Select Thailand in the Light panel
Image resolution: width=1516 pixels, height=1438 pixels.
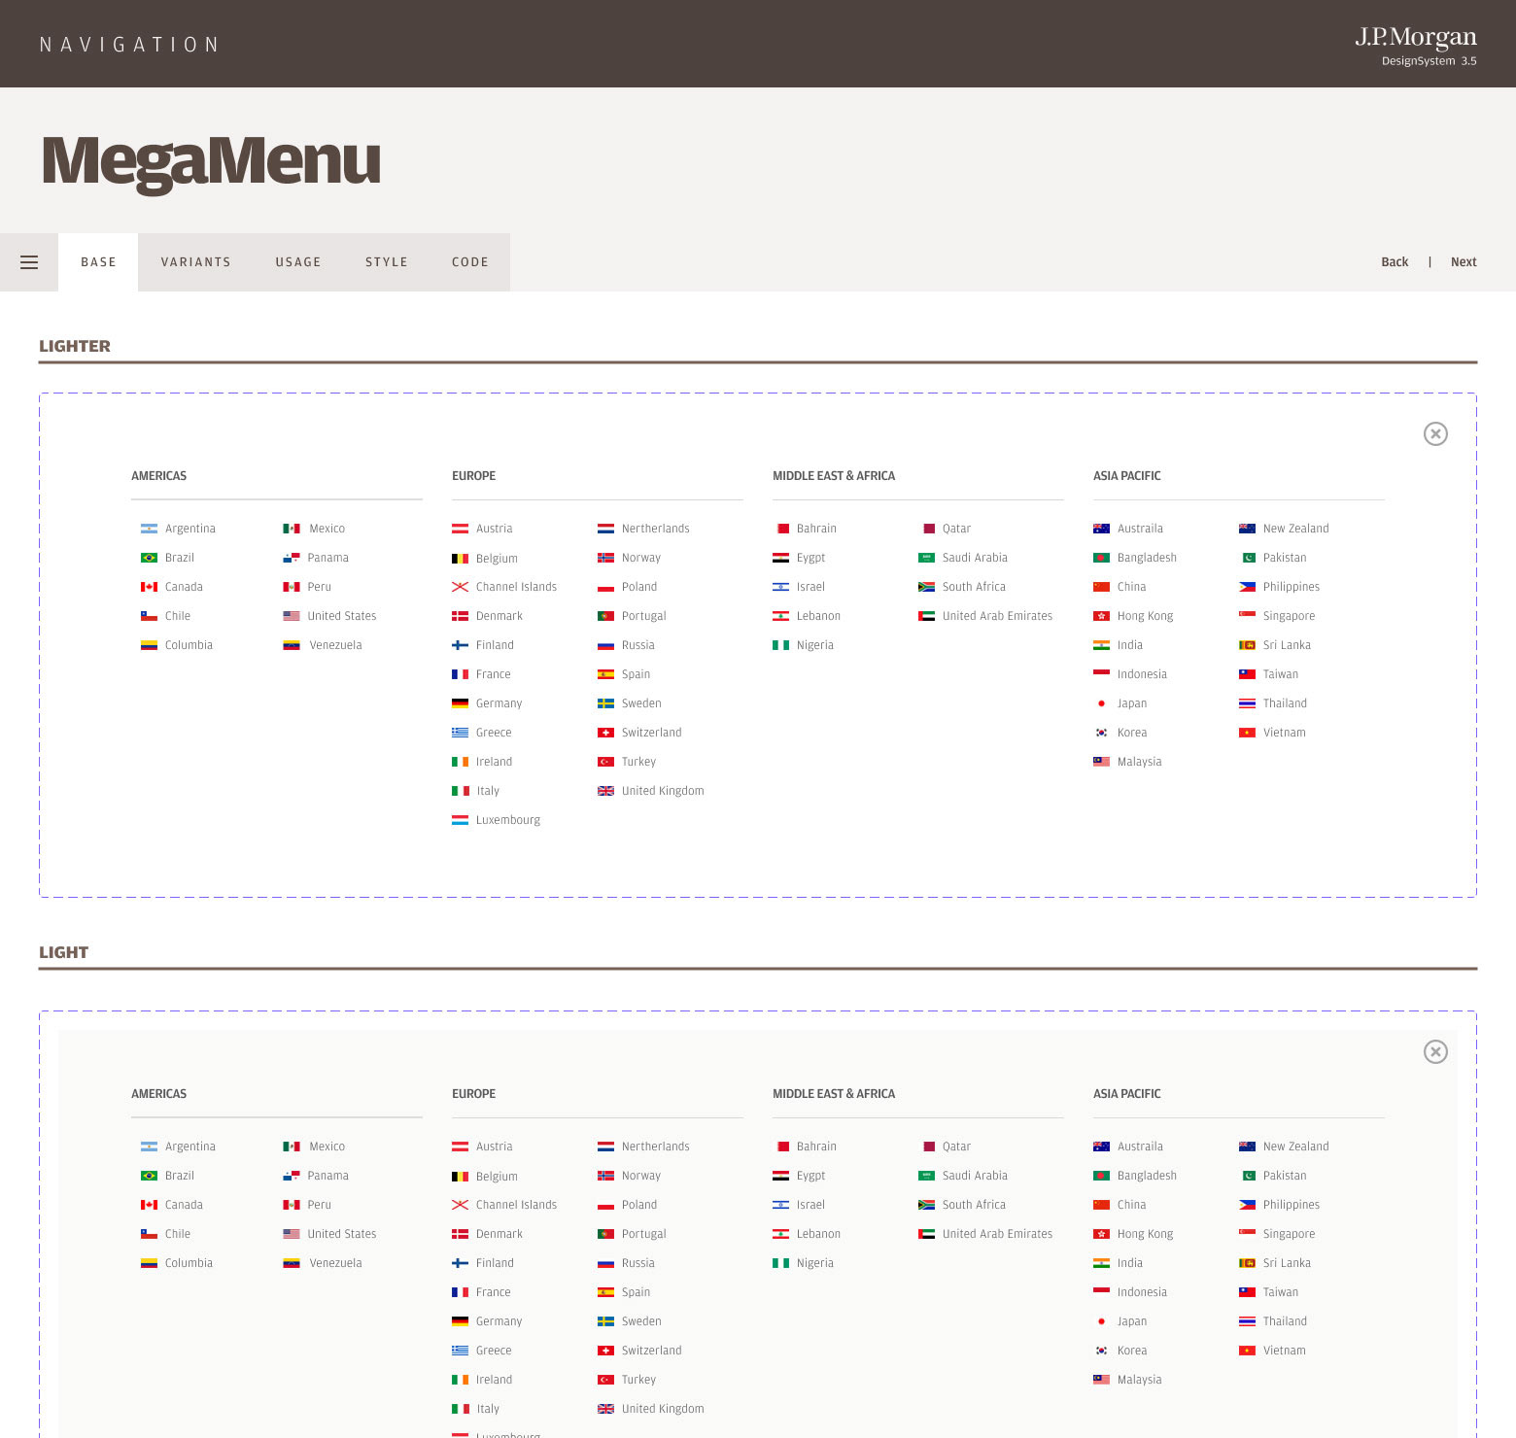click(1285, 1321)
